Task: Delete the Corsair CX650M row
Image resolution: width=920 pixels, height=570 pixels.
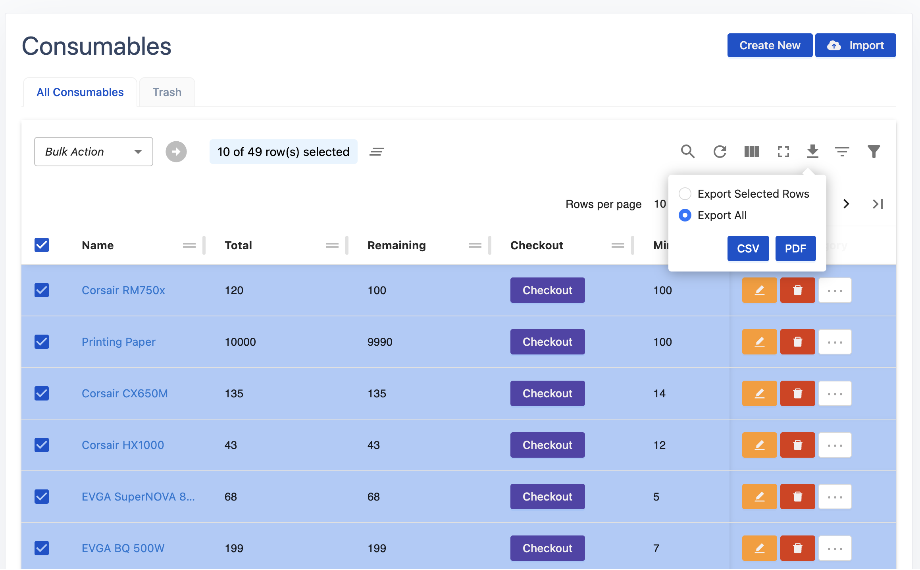Action: (x=797, y=393)
